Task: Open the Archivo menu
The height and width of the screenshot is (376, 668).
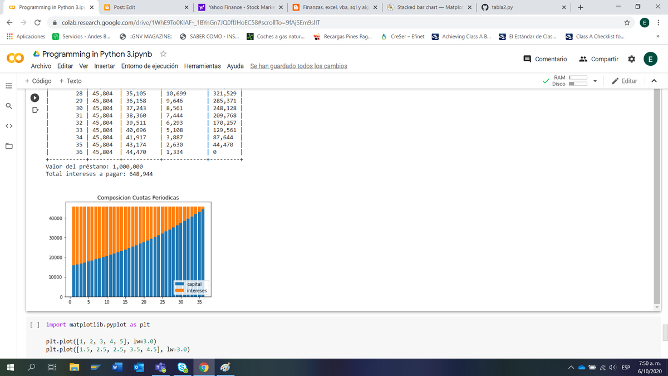Action: click(41, 66)
